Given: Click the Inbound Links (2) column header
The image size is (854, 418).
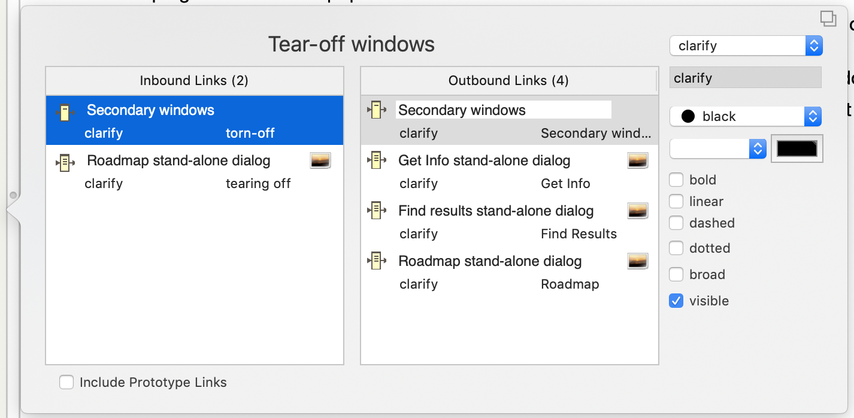Looking at the screenshot, I should (x=194, y=80).
